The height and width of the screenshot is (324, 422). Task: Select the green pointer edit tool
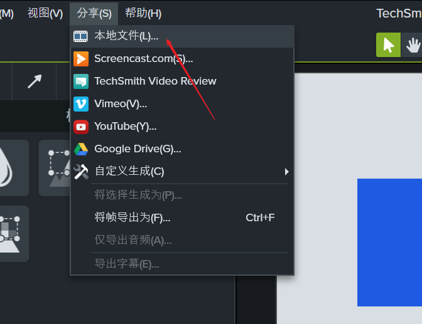point(388,45)
